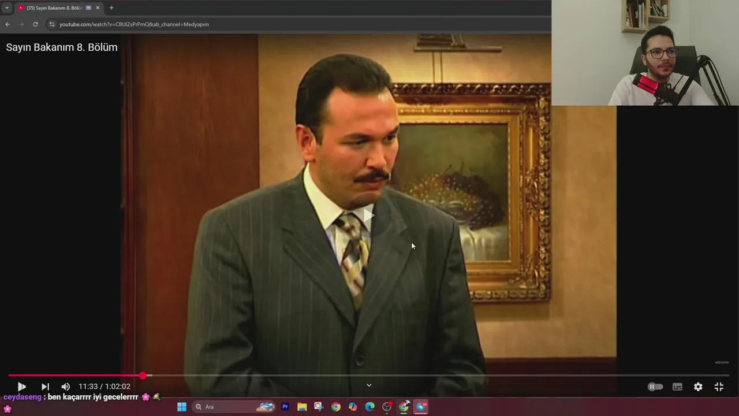Click the large play overlay in video center
Viewport: 739px width, 416px height.
(369, 216)
